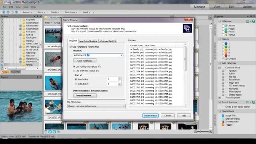Switch to Manage mode
Screen dimensions: 256x144
(200, 7)
